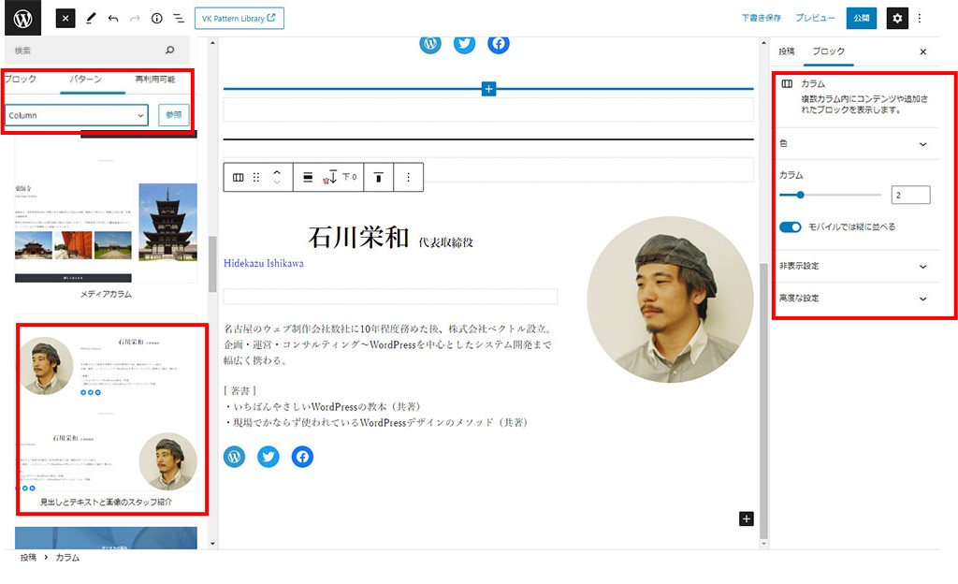
Task: Open the list view icon
Action: pos(178,18)
